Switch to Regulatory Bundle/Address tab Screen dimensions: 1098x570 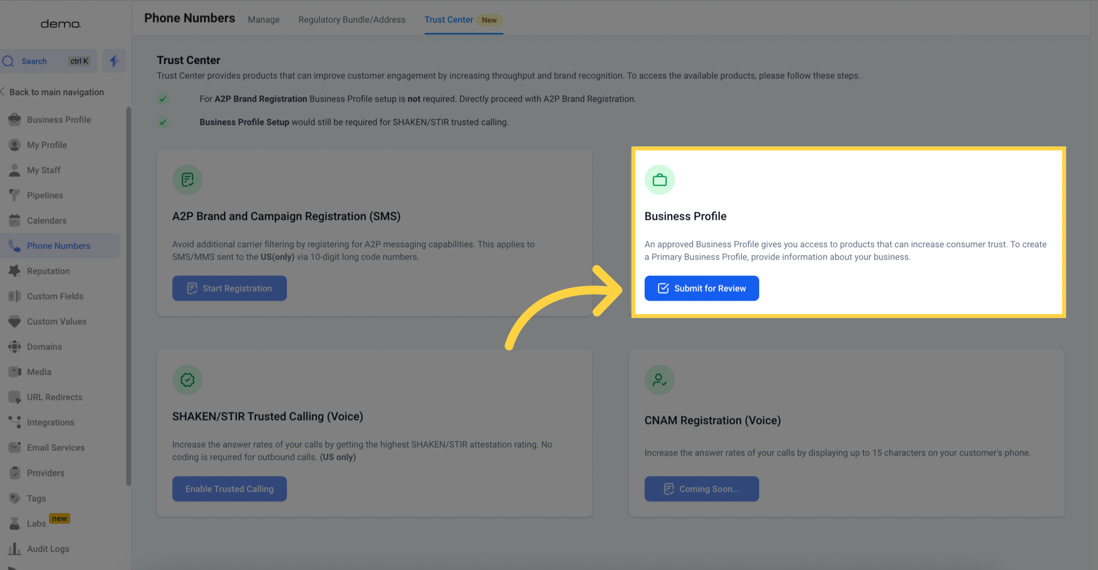tap(351, 19)
